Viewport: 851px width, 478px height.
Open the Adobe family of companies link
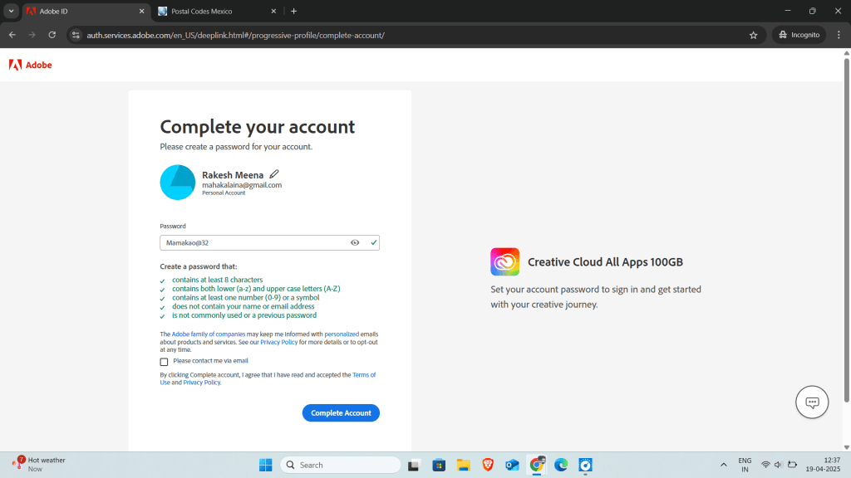(209, 334)
